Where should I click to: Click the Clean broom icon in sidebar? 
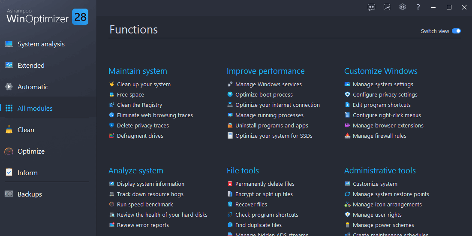9,130
